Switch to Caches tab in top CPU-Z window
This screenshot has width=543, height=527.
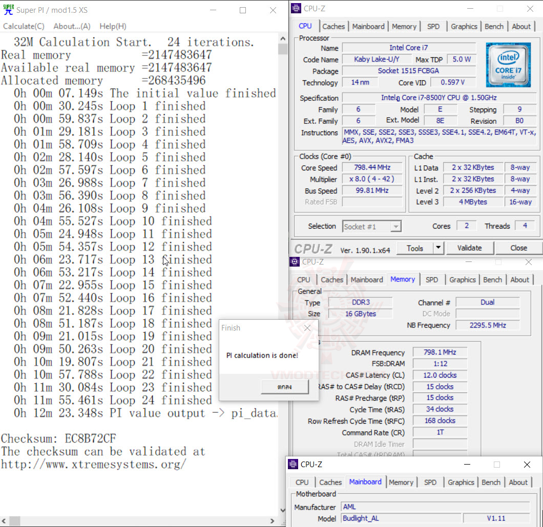(333, 27)
